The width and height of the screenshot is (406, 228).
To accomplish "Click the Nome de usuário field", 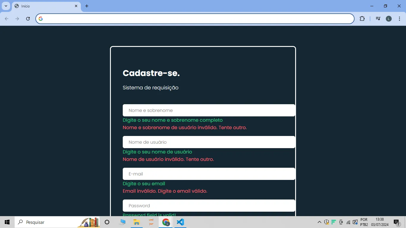I will [209, 142].
